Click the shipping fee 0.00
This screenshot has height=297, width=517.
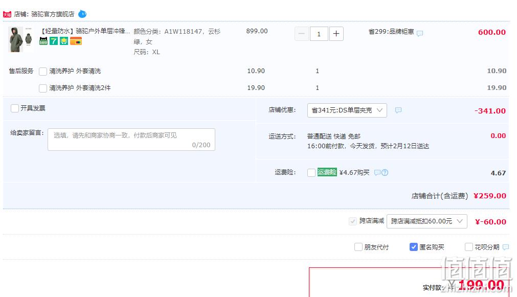(498, 136)
